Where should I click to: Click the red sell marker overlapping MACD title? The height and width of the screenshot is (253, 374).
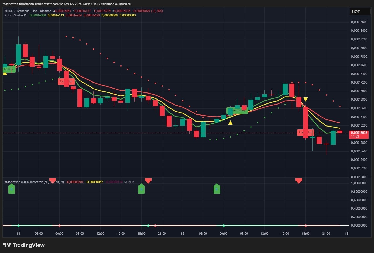pyautogui.click(x=53, y=180)
